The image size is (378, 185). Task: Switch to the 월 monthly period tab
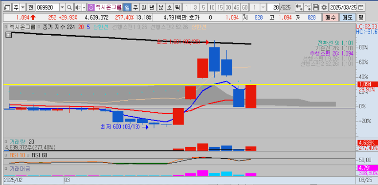pyautogui.click(x=143, y=8)
